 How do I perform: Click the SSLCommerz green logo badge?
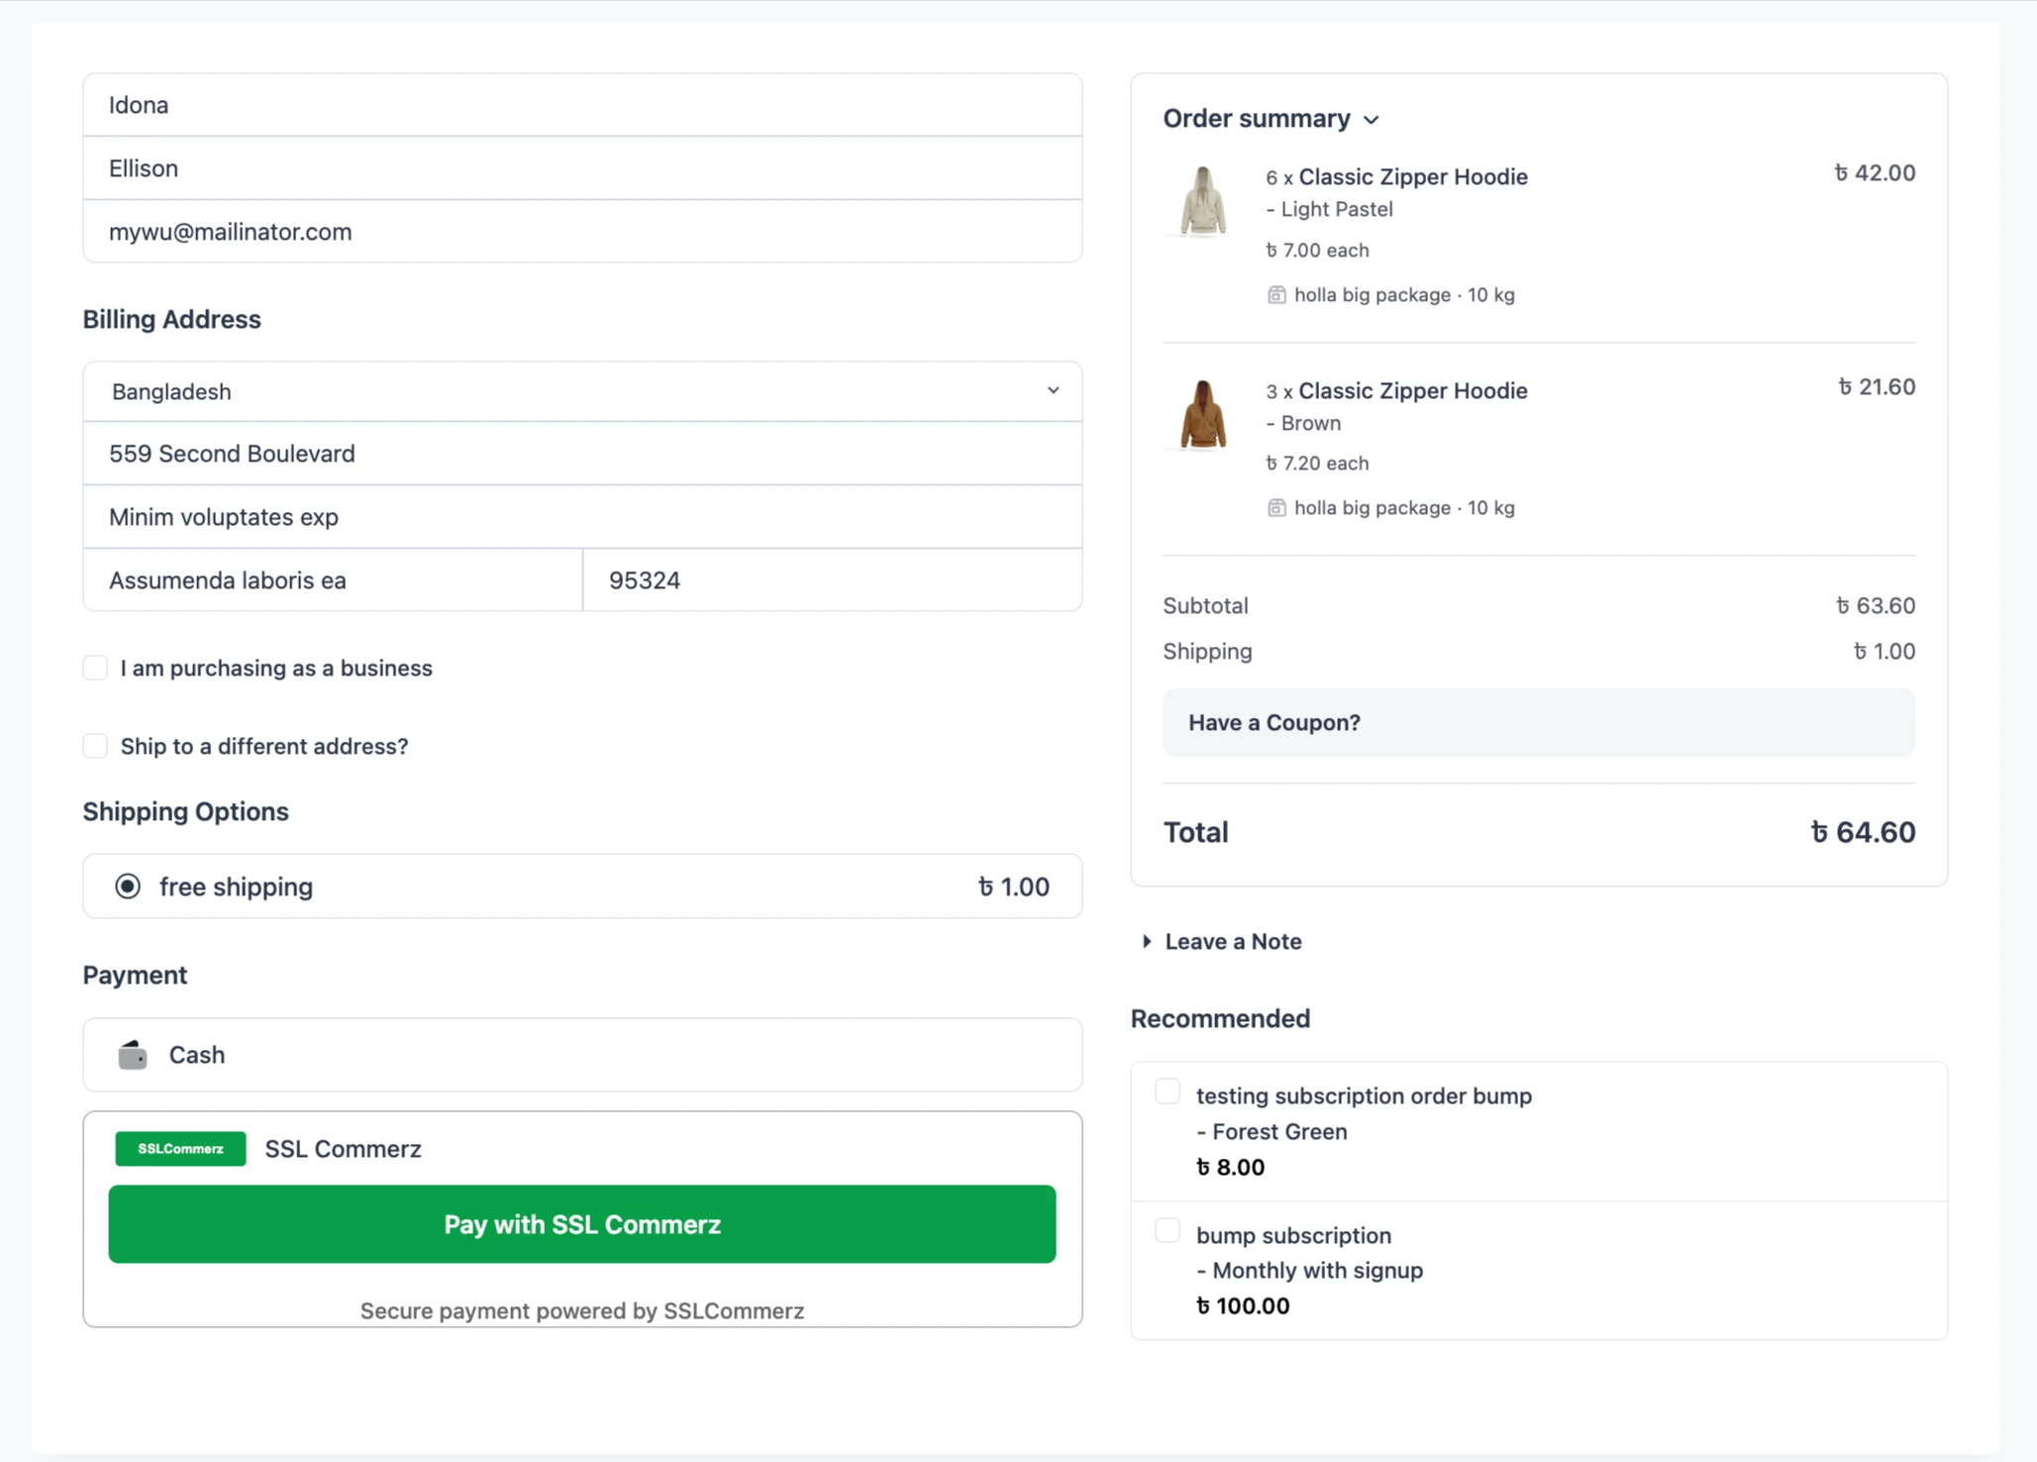tap(180, 1149)
